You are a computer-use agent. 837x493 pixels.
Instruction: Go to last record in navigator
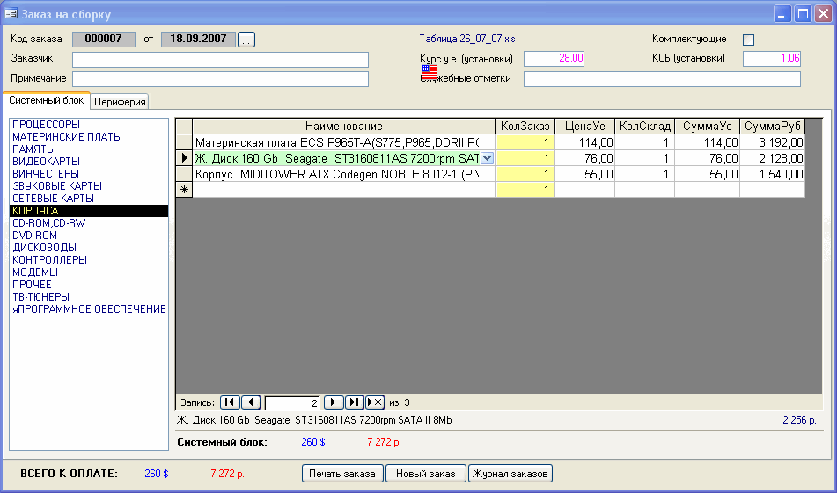pos(354,402)
